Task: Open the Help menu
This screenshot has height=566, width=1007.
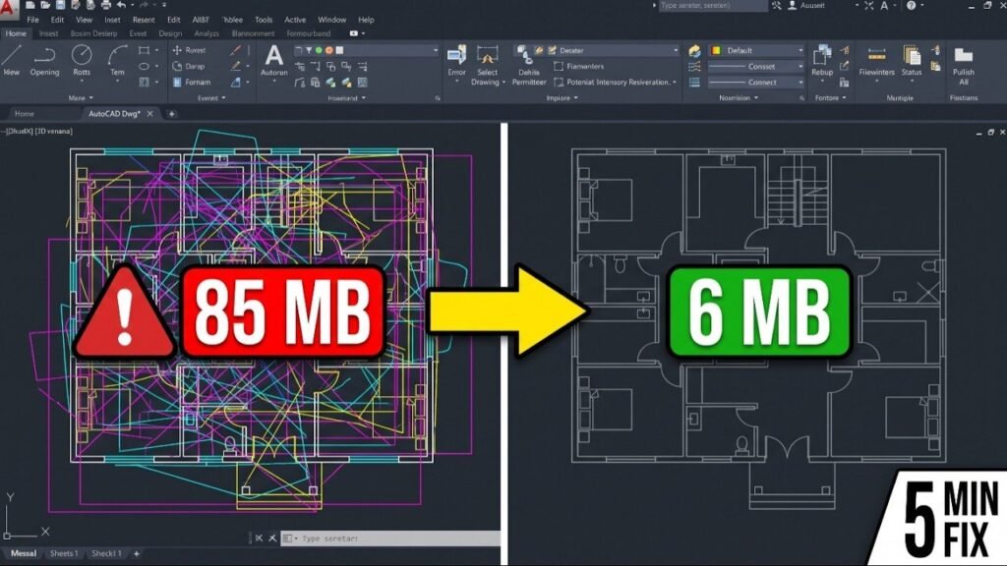Action: click(366, 20)
